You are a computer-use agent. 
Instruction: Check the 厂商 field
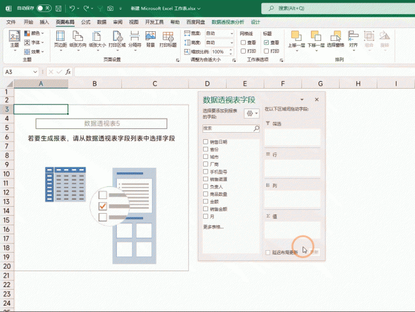pyautogui.click(x=206, y=164)
